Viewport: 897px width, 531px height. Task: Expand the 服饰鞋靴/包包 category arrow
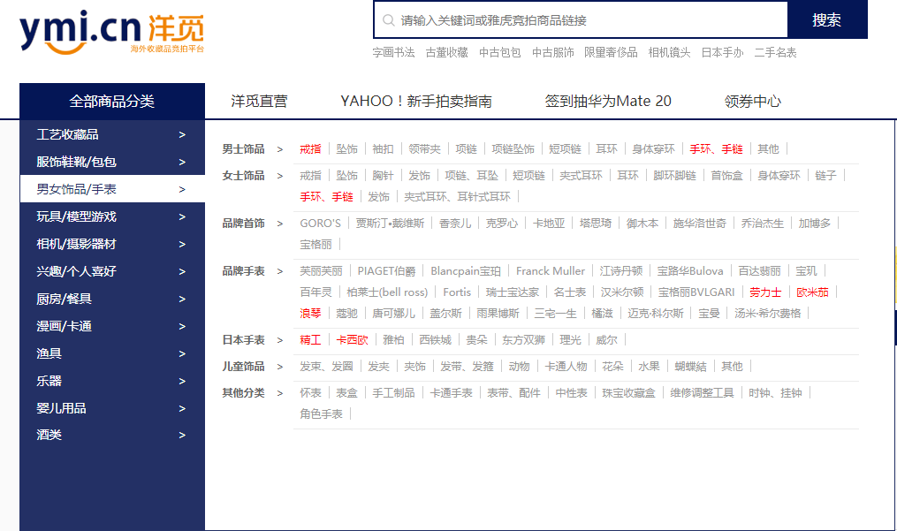[182, 162]
